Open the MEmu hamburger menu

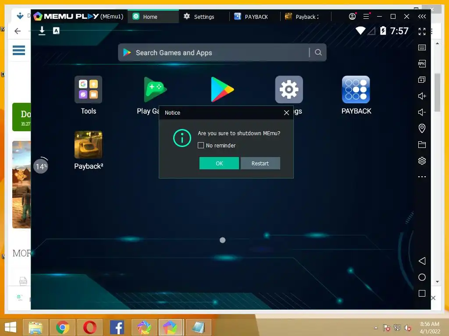pos(366,16)
